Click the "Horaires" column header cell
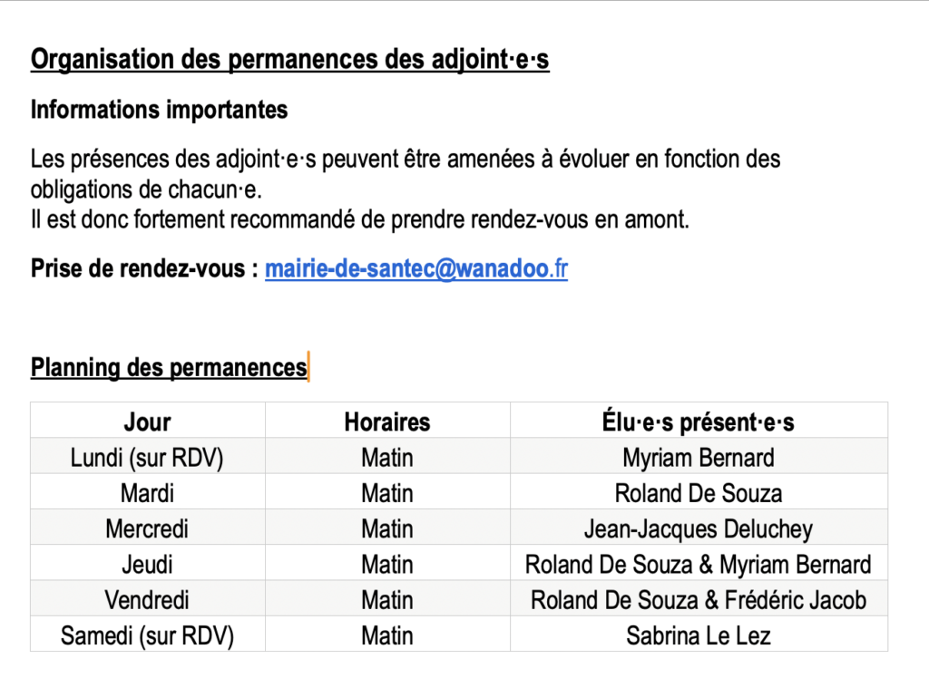Screen dimensions: 929x678 (387, 421)
